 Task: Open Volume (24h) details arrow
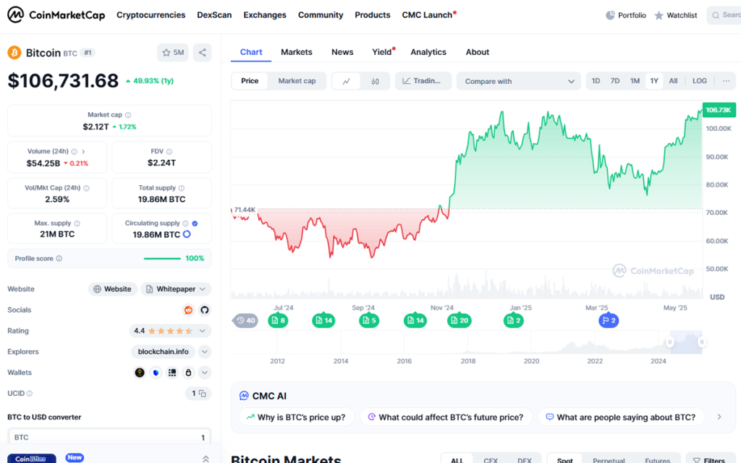pyautogui.click(x=84, y=152)
